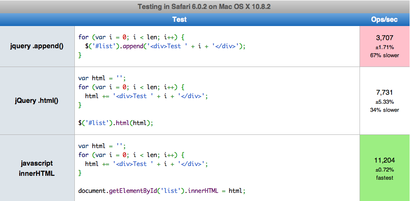Click the Ops/sec column header
410x201 pixels.
385,20
